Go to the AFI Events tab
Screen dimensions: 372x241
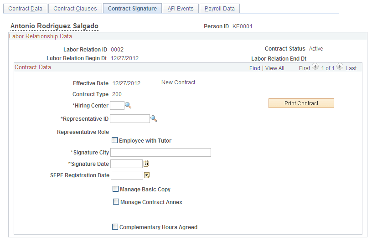pyautogui.click(x=181, y=9)
